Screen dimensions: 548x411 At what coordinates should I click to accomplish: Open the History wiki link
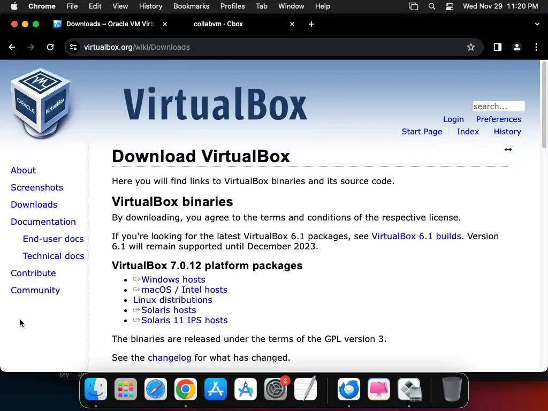(x=507, y=132)
